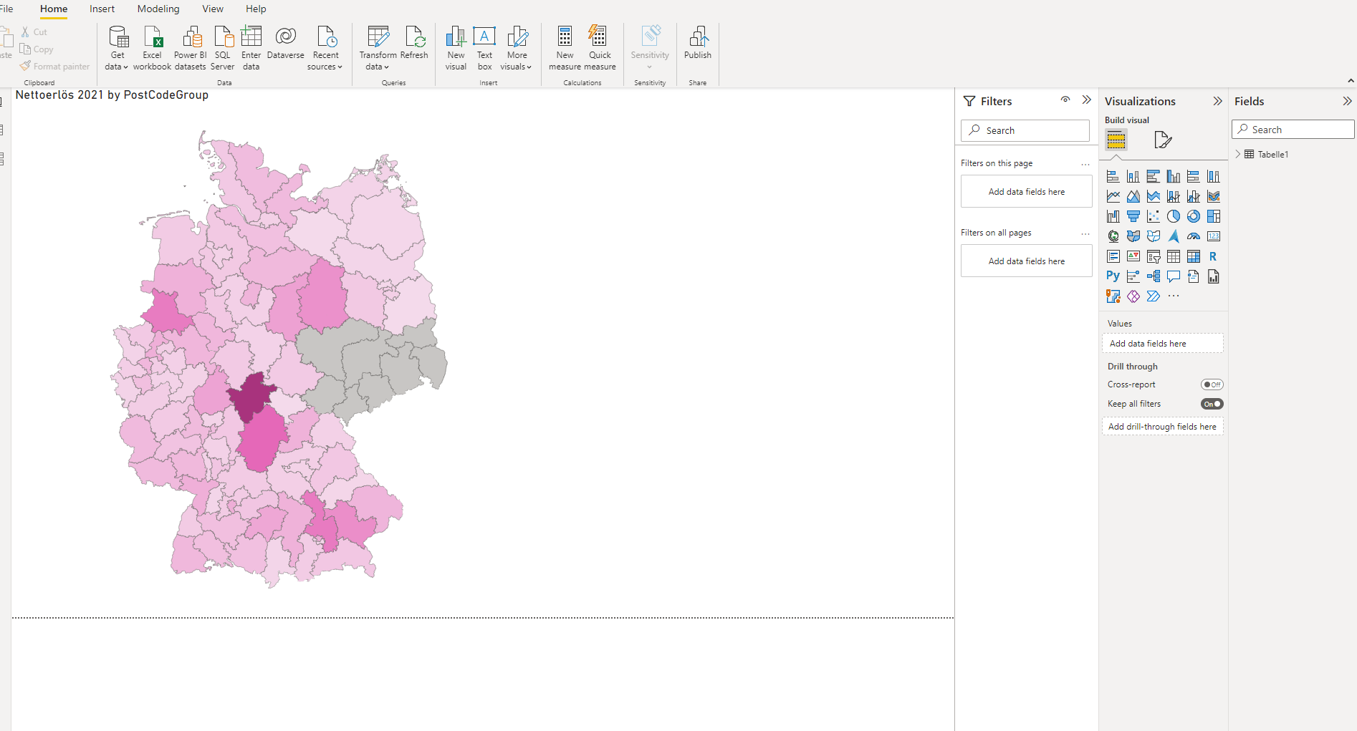Image resolution: width=1357 pixels, height=731 pixels.
Task: Pick the Azure map visual
Action: [x=1173, y=236]
